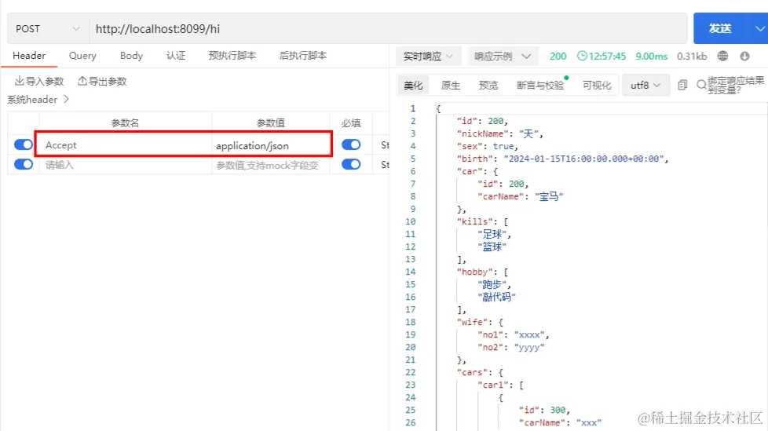Image resolution: width=768 pixels, height=431 pixels.
Task: Open the utf8 encoding dropdown
Action: tap(645, 86)
